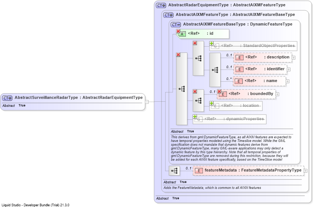Select the AbstractAIXMFeatureType : AbstractAIXMFeatureBaseType header

pos(235,14)
